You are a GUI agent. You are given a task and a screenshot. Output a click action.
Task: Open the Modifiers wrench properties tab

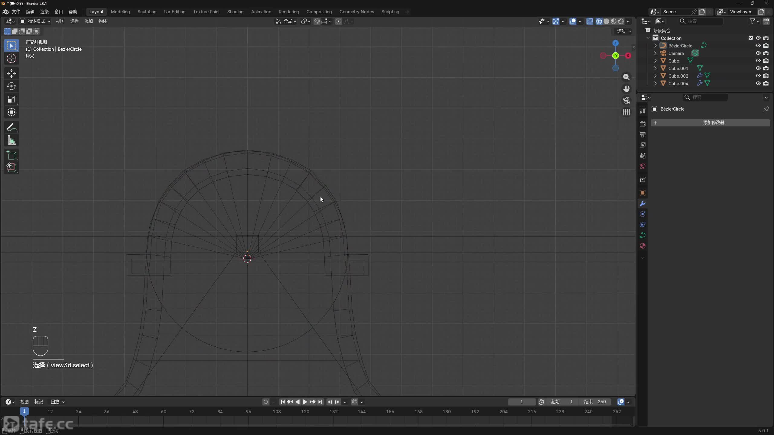click(x=642, y=204)
